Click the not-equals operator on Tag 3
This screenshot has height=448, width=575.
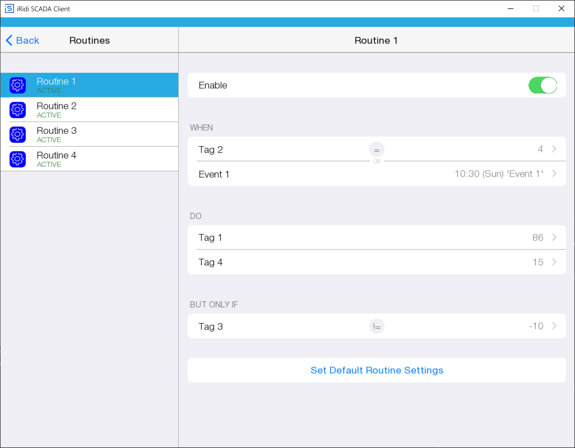(377, 326)
